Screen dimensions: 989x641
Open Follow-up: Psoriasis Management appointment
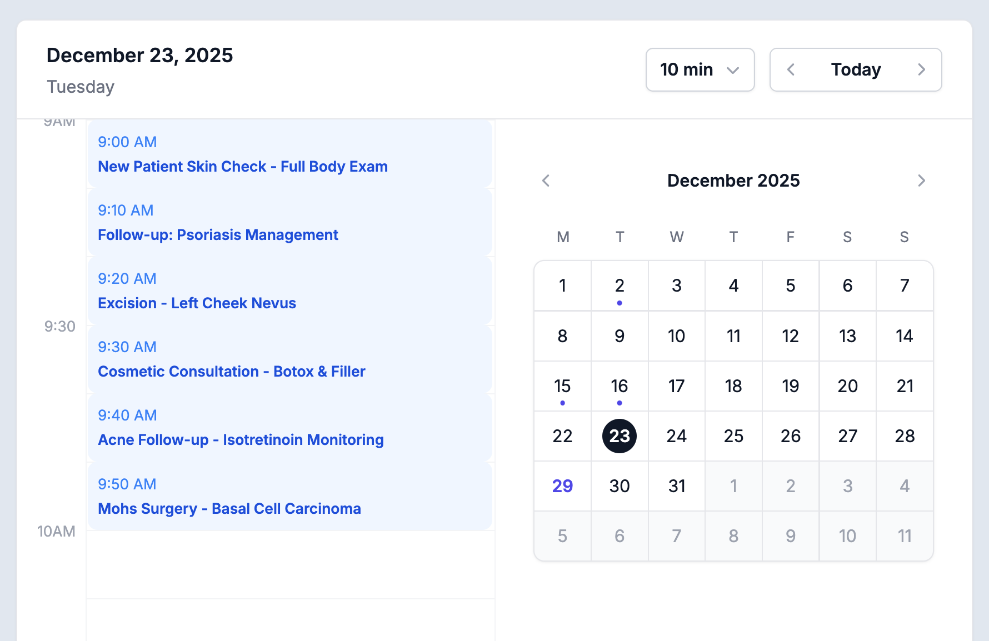[x=289, y=223]
